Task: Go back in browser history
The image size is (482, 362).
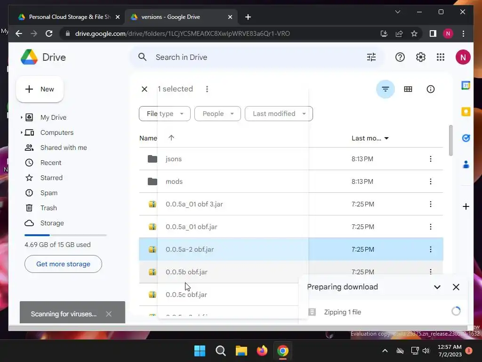Action: [x=19, y=33]
